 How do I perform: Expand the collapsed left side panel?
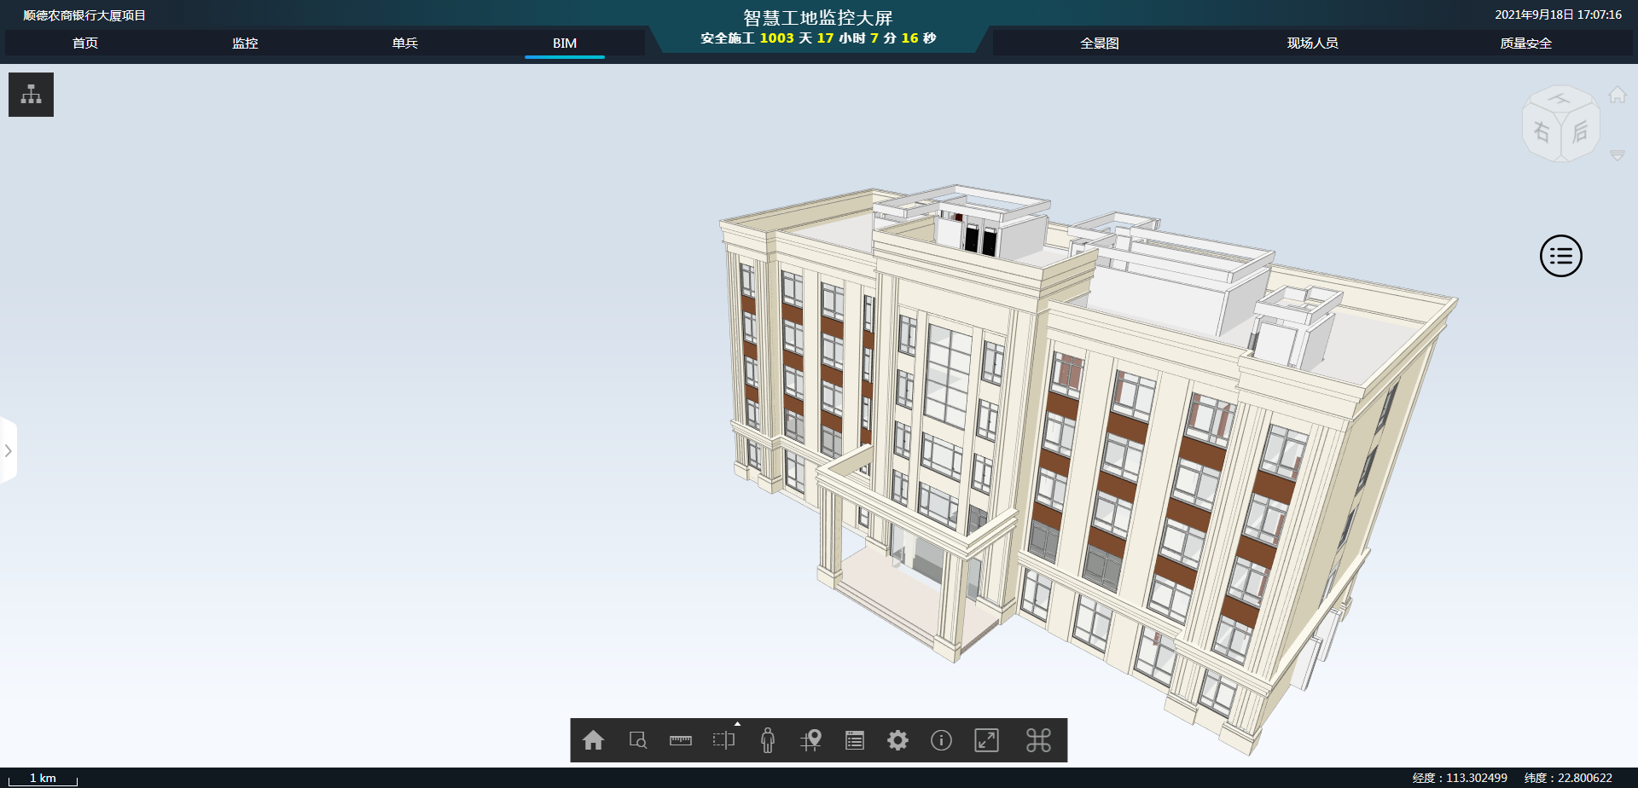9,450
